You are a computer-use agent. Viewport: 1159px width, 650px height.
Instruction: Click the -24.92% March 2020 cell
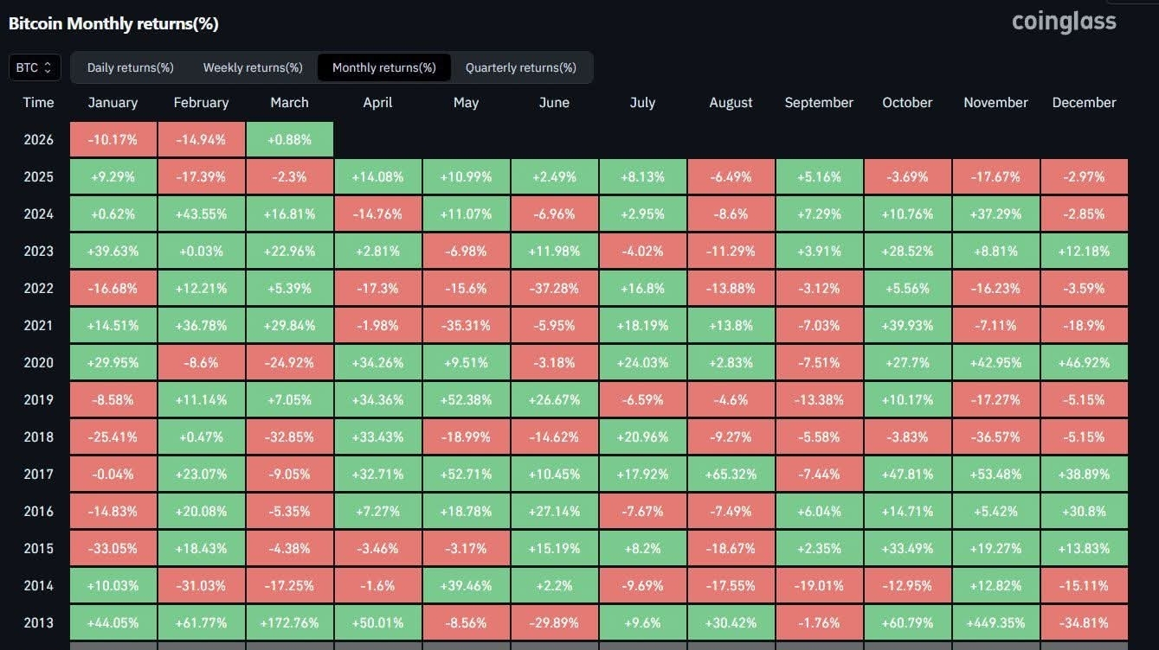[289, 362]
